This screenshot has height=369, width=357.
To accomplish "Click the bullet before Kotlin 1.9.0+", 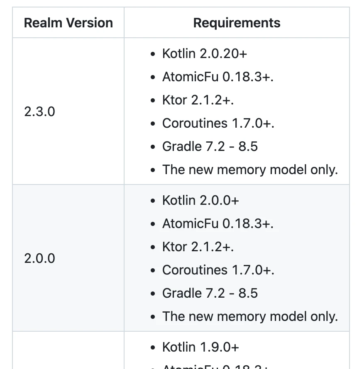I will click(154, 348).
